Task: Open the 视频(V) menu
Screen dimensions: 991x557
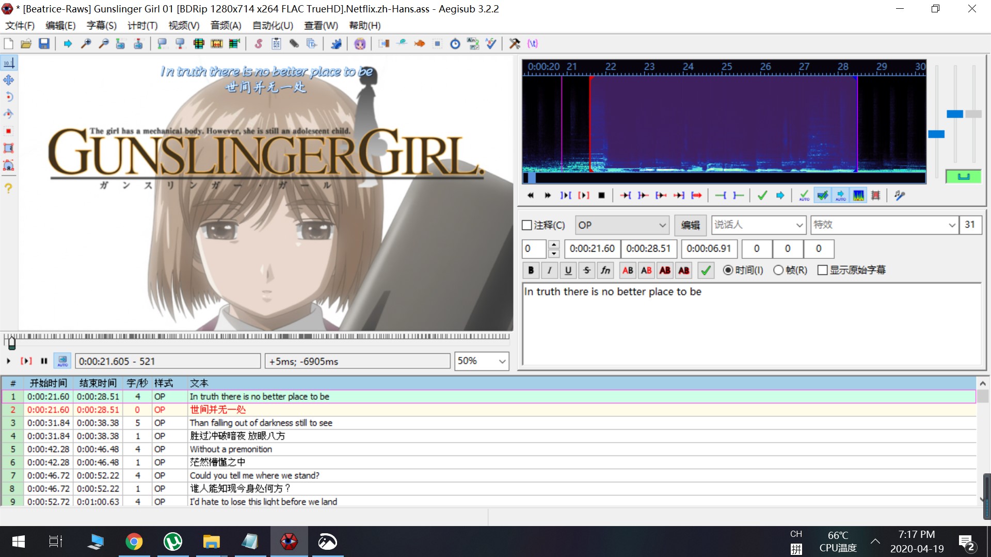Action: pos(184,26)
